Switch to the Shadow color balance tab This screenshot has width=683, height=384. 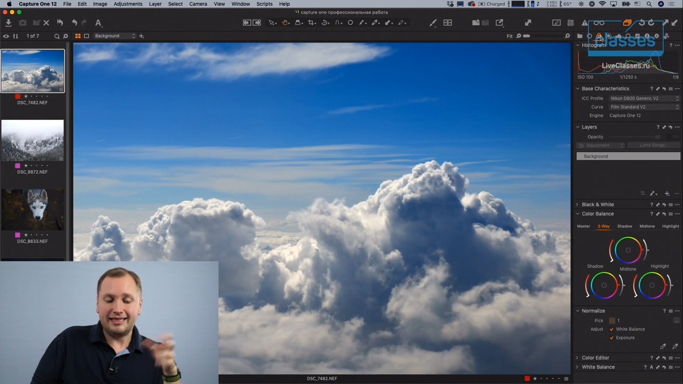(x=624, y=226)
